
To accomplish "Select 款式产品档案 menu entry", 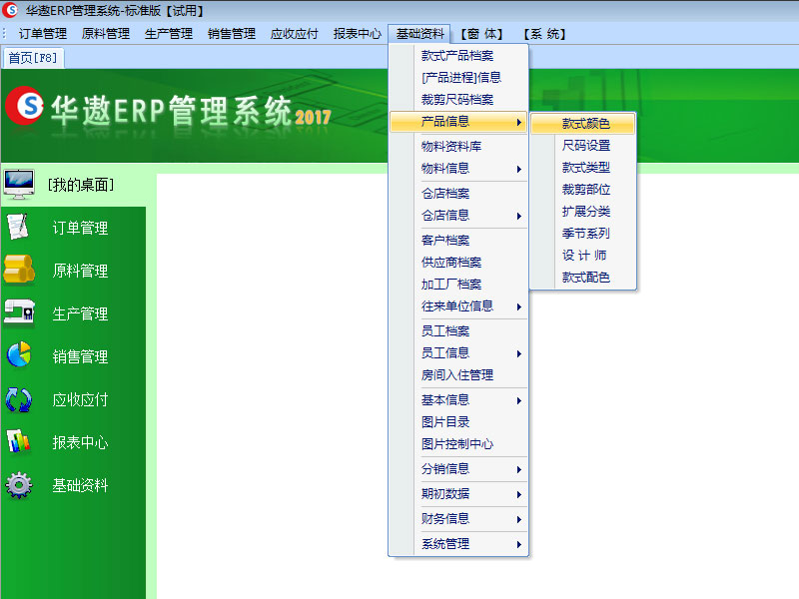I will [457, 56].
